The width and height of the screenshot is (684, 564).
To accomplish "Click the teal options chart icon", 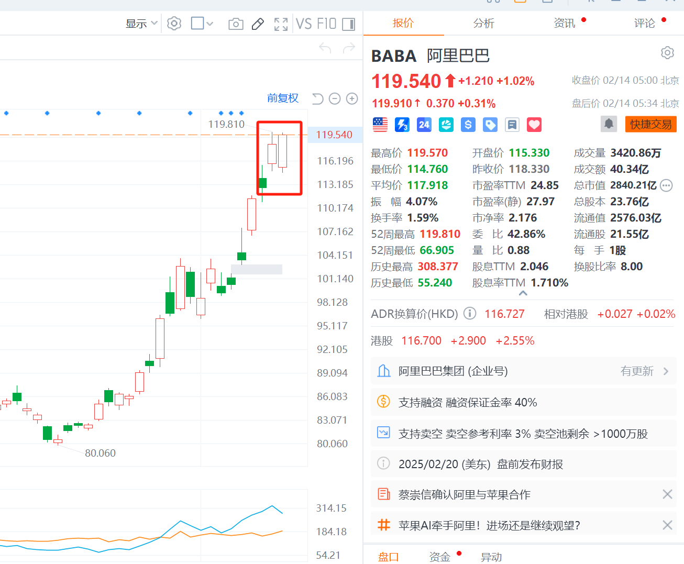I will tap(446, 125).
